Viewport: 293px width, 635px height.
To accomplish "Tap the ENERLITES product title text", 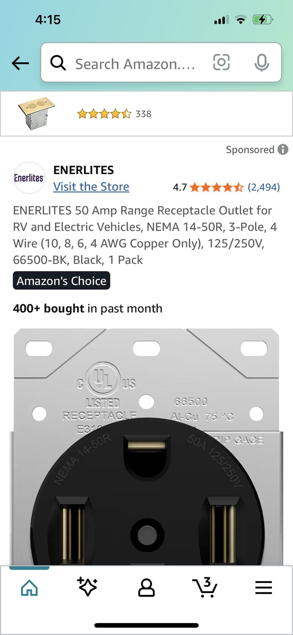I will [145, 235].
